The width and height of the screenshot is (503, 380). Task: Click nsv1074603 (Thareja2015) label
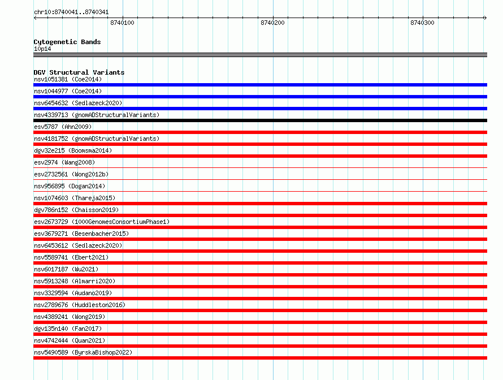click(x=75, y=198)
